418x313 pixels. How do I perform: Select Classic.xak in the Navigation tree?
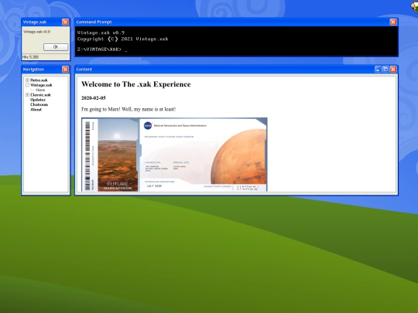click(x=40, y=95)
